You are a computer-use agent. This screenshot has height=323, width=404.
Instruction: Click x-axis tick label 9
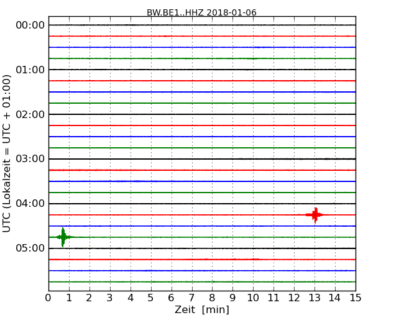[232, 298]
